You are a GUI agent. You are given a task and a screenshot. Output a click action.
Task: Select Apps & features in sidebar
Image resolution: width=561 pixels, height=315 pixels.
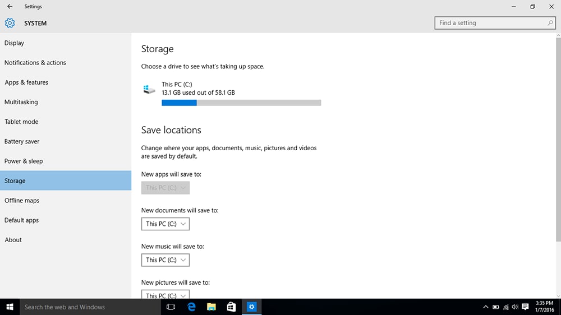[66, 82]
